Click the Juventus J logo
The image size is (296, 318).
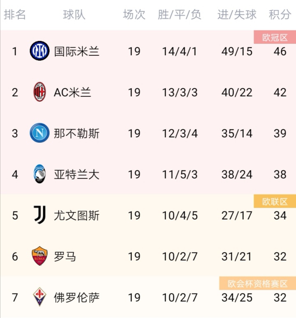(39, 215)
